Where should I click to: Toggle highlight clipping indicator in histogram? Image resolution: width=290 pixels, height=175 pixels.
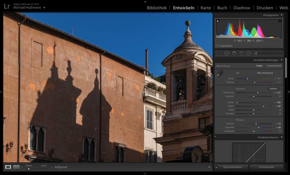(x=280, y=21)
